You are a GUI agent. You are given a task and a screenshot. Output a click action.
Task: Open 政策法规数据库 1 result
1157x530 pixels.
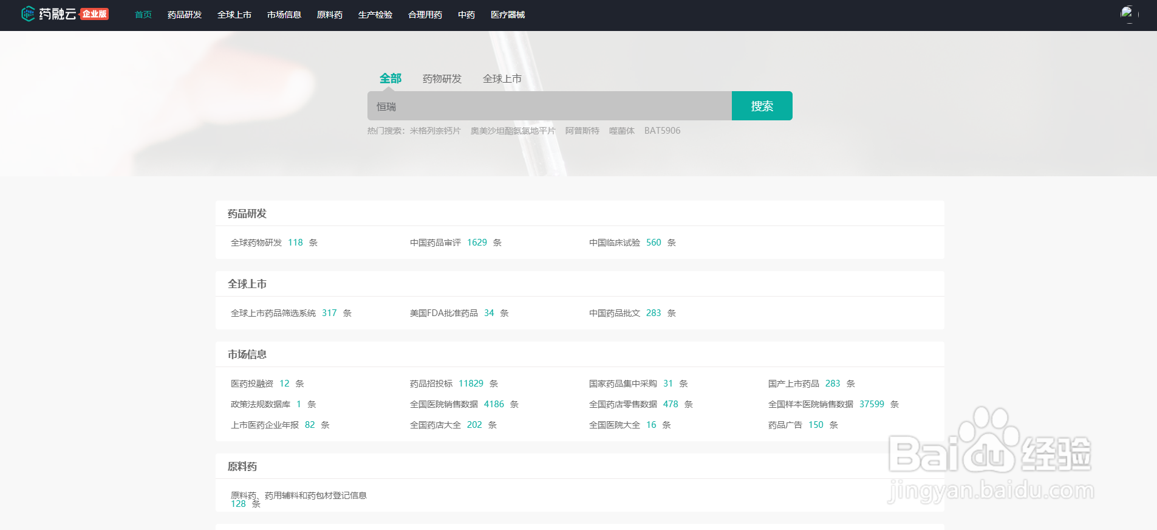[274, 404]
